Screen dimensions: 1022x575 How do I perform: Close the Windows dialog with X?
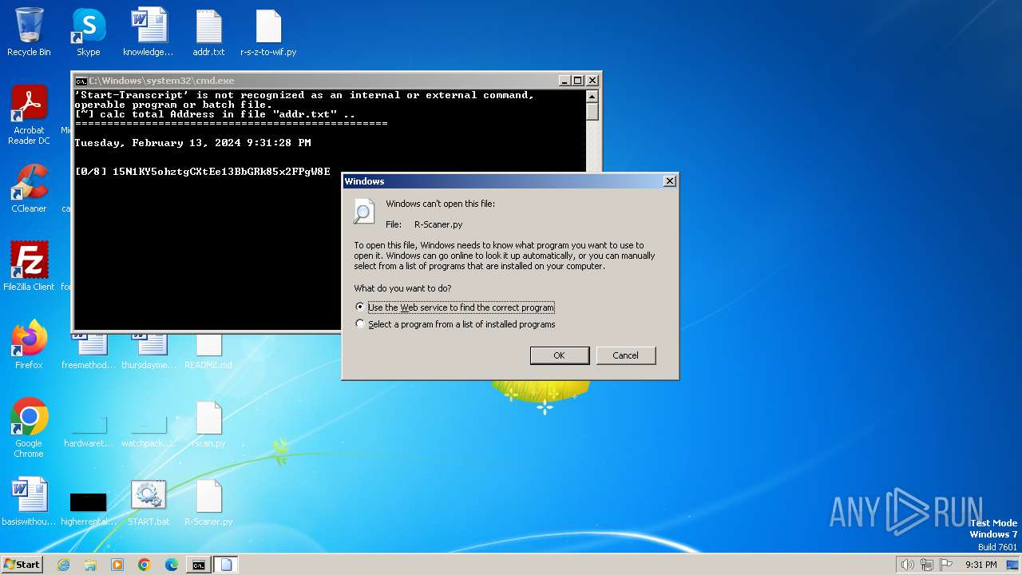[669, 181]
